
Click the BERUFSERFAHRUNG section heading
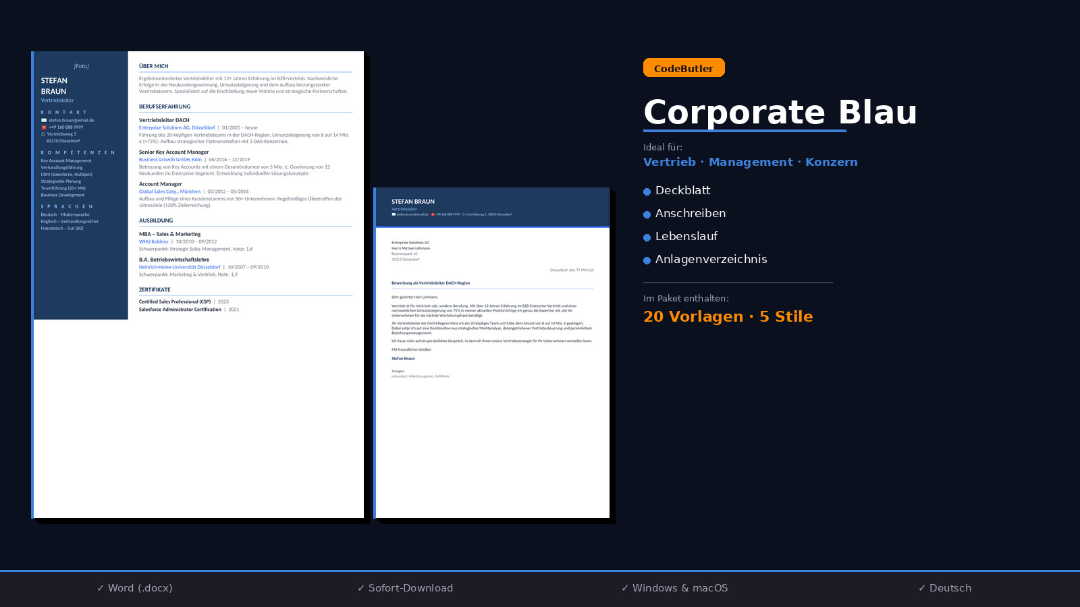[165, 107]
